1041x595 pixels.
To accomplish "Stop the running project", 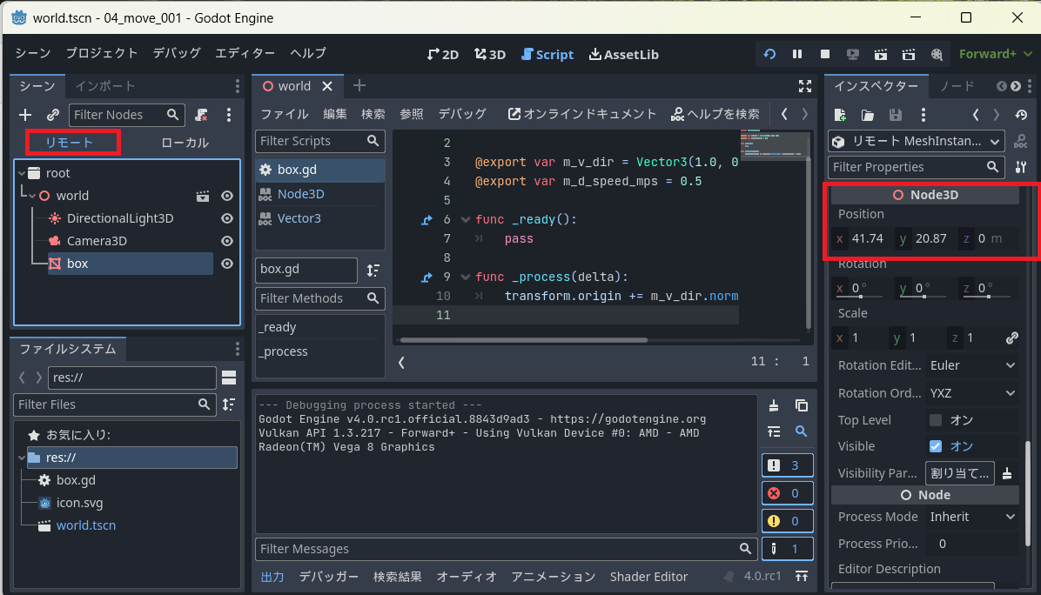I will pyautogui.click(x=825, y=55).
